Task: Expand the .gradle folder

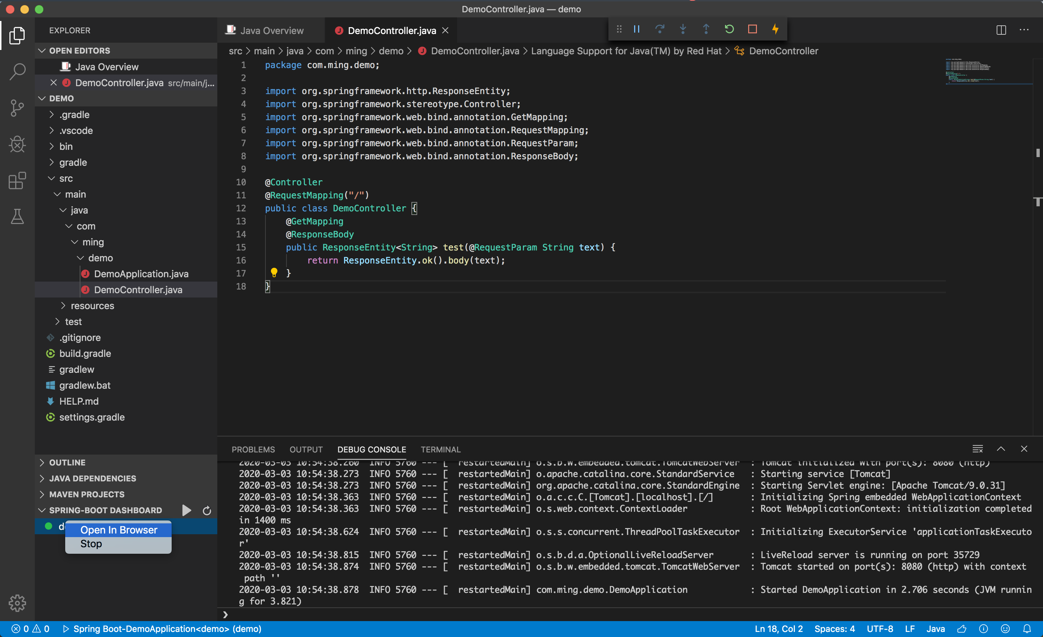Action: pos(52,115)
